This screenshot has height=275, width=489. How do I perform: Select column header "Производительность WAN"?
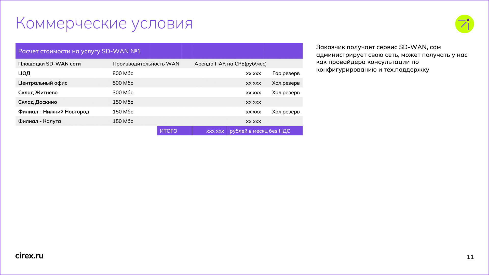point(146,64)
